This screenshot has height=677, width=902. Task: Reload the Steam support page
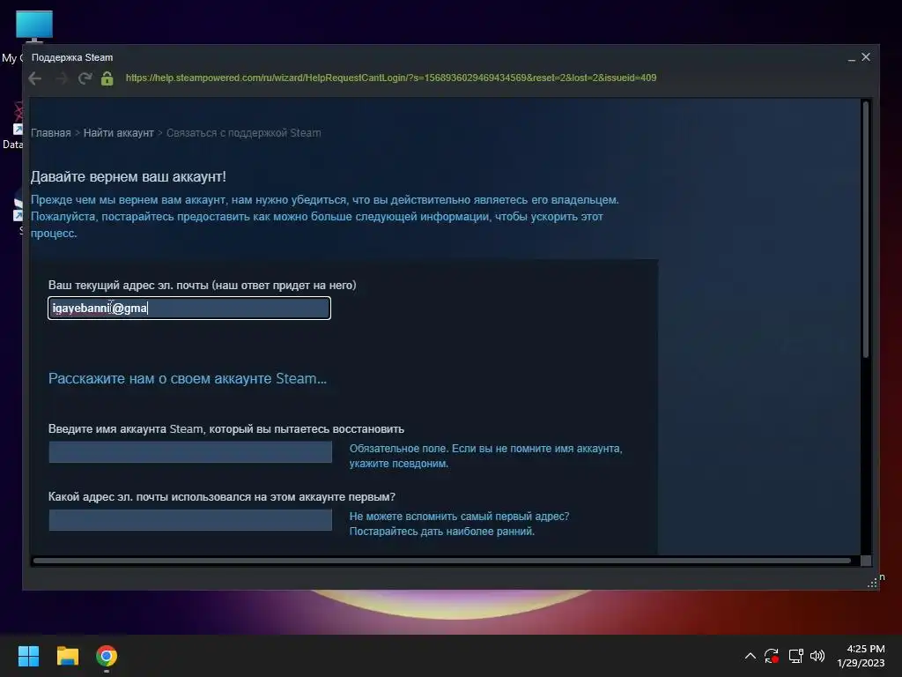pos(85,78)
